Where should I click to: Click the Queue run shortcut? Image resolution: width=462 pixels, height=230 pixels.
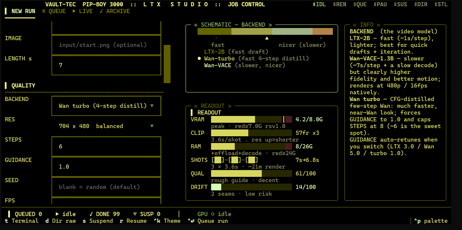208,221
